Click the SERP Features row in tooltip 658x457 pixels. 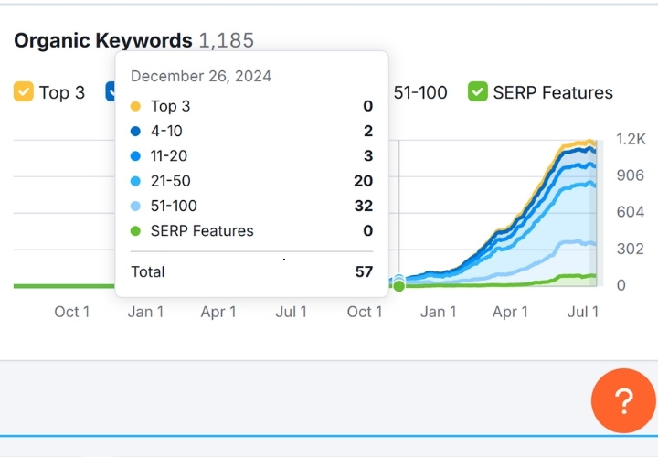[252, 231]
